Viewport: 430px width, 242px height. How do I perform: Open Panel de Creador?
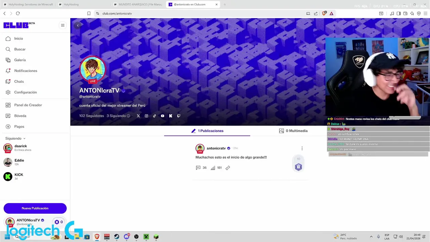28,105
